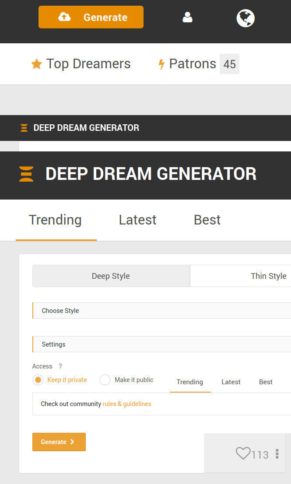Click the orange Generate upload button in header
This screenshot has height=484, width=291.
91,17
